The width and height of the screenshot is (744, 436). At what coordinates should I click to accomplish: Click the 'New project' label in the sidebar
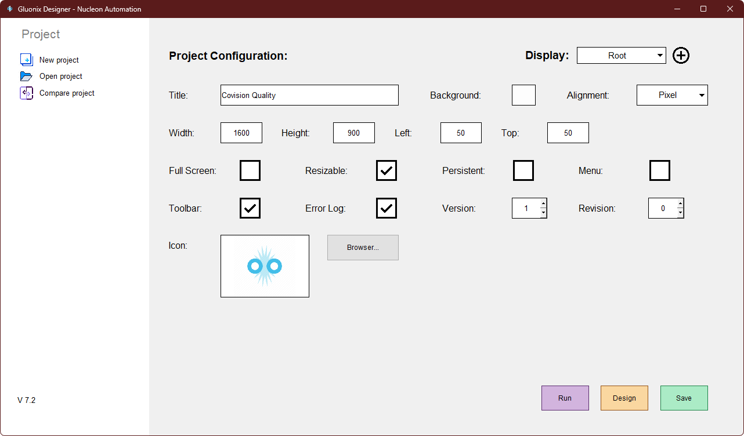click(x=59, y=60)
